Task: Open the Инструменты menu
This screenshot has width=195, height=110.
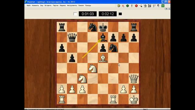Action: coord(72,5)
